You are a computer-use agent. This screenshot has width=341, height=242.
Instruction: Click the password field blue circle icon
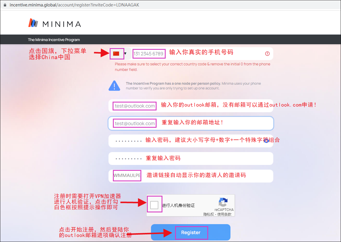tap(267, 141)
